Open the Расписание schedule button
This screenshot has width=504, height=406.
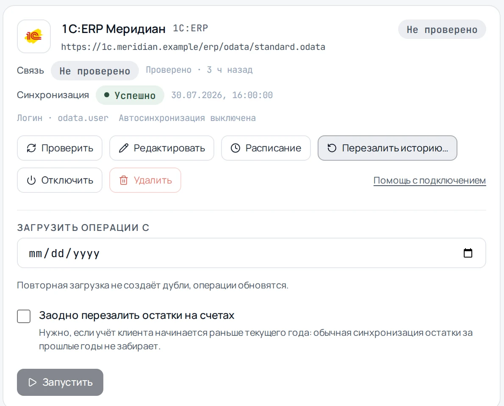coord(266,148)
